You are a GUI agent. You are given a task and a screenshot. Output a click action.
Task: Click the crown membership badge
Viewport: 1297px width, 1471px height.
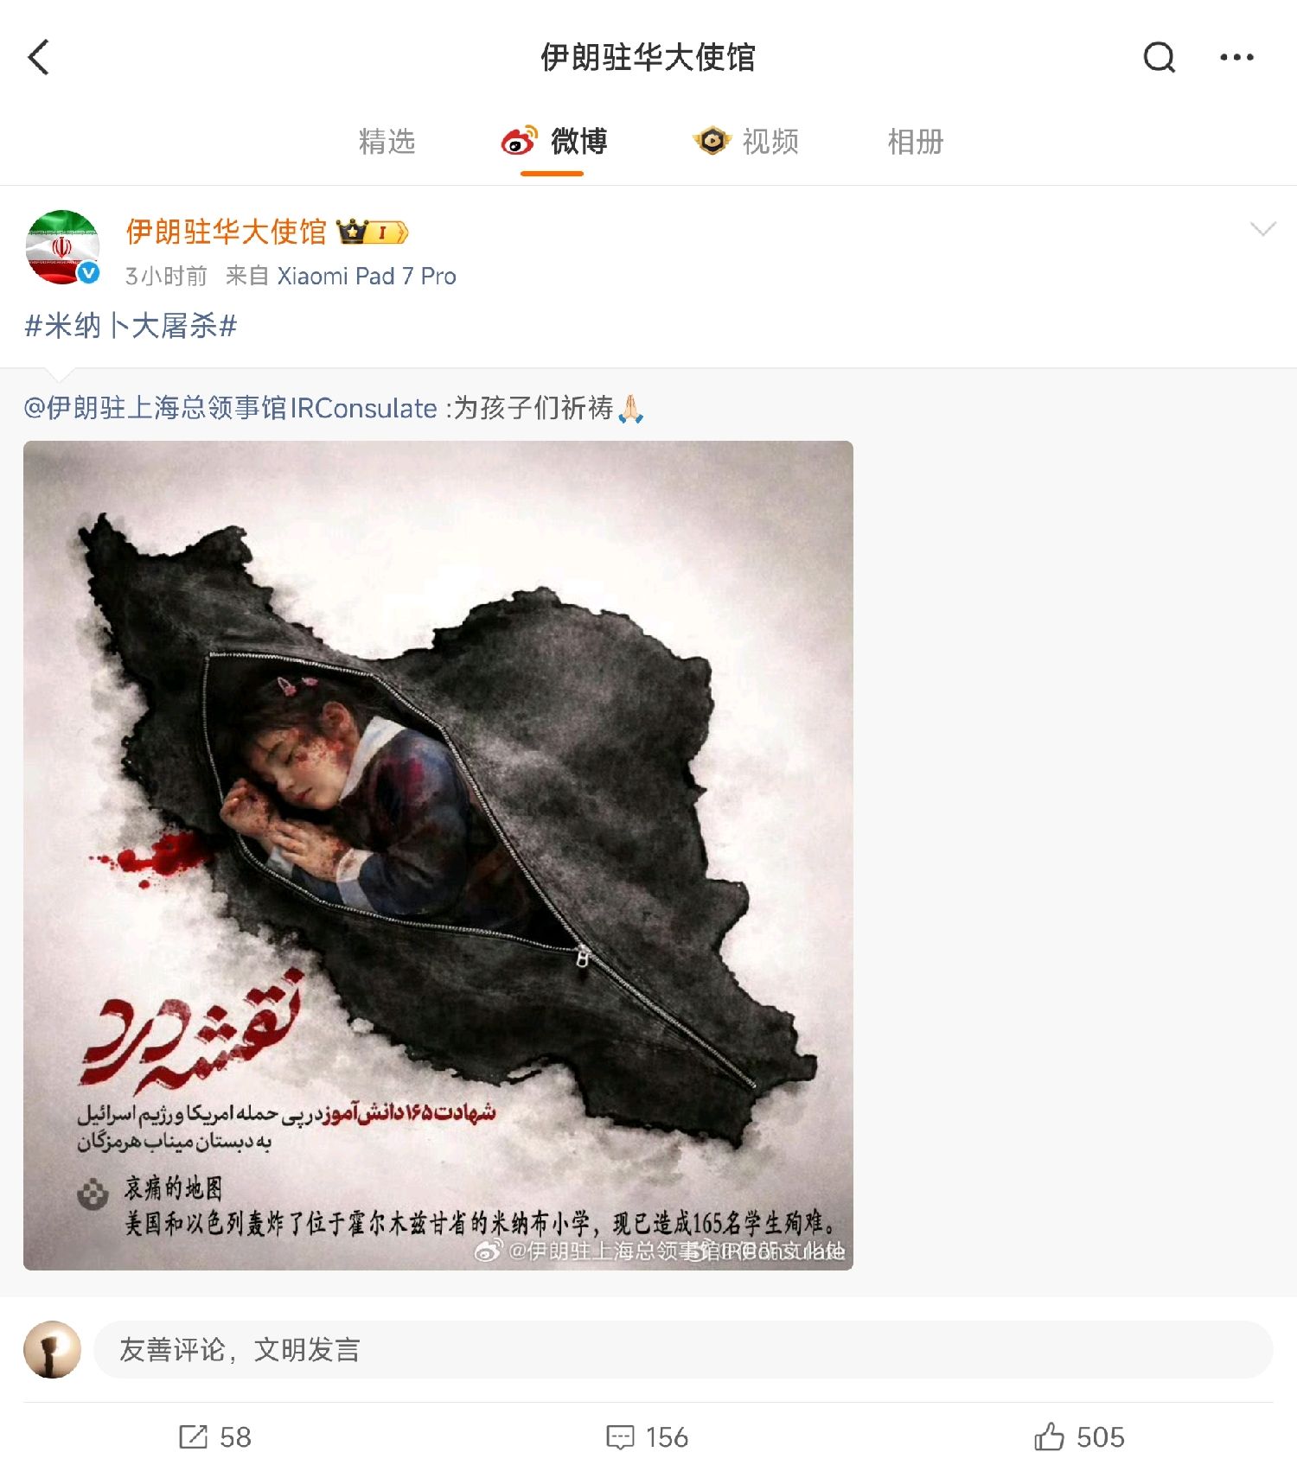pos(373,232)
